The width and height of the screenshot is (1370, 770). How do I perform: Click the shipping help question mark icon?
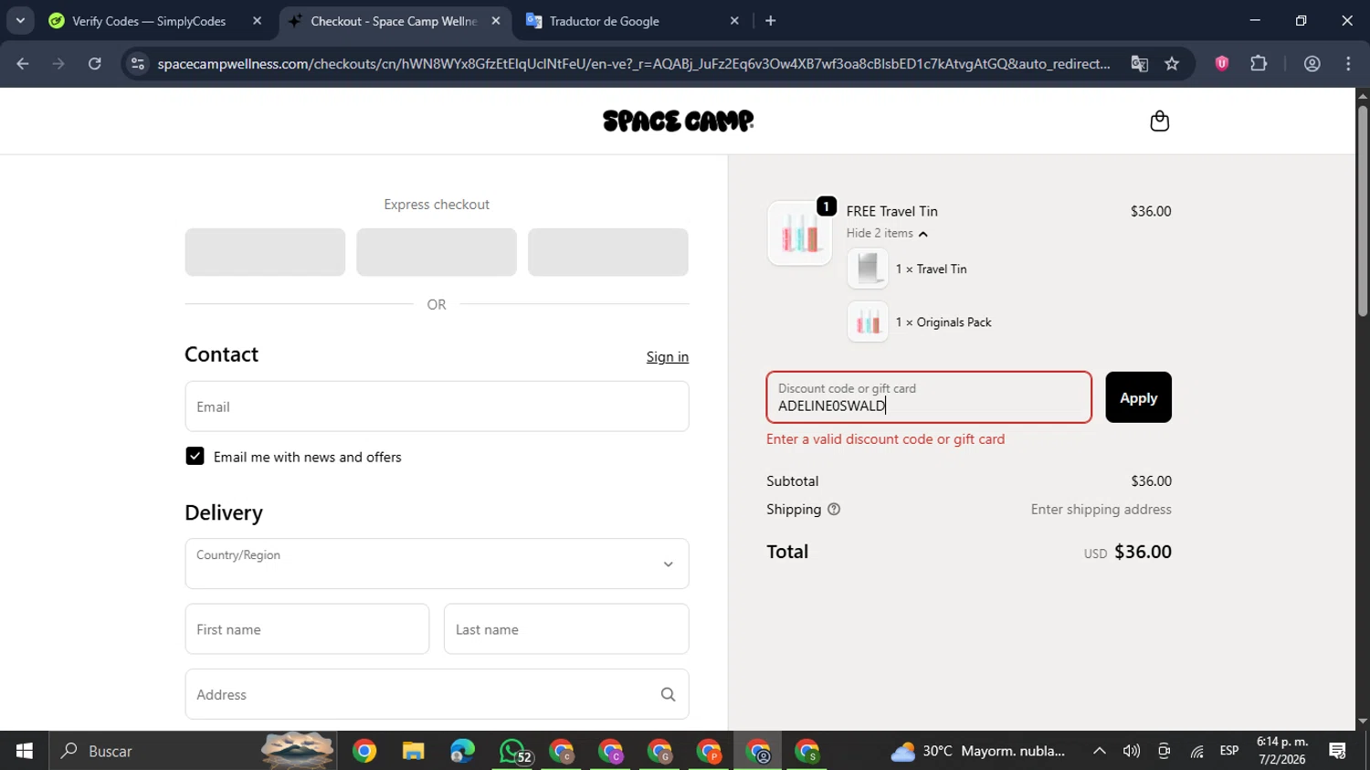[x=833, y=510]
